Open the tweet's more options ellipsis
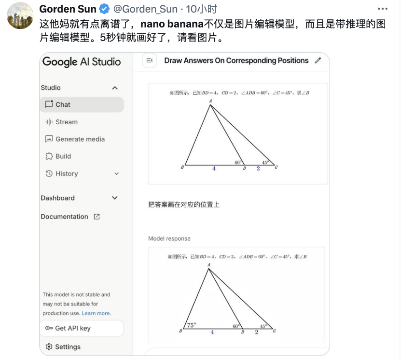The width and height of the screenshot is (401, 362). pyautogui.click(x=383, y=9)
